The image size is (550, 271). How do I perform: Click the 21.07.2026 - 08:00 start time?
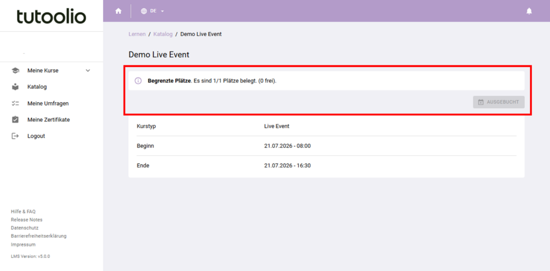[x=287, y=146]
